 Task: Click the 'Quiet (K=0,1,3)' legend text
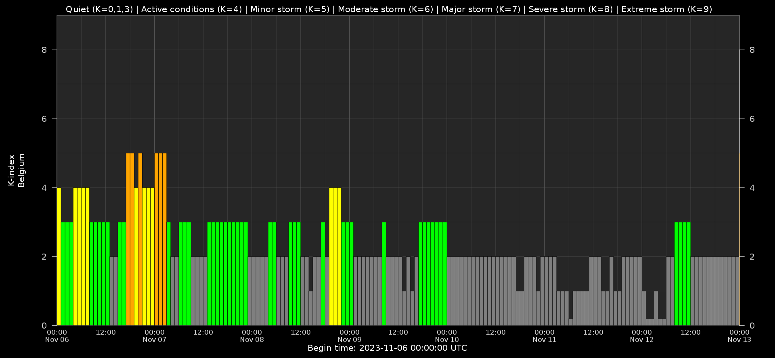point(99,9)
